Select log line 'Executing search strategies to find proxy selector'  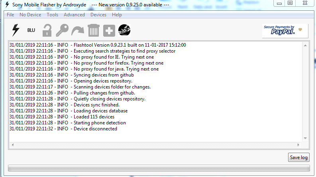coord(92,51)
